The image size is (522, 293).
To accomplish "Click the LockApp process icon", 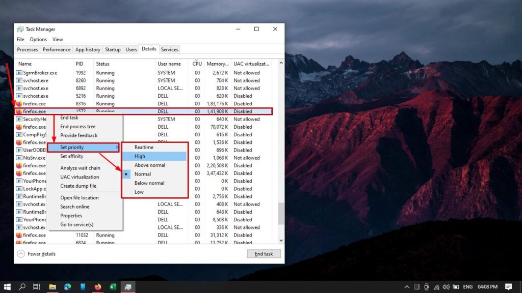I will (19, 189).
